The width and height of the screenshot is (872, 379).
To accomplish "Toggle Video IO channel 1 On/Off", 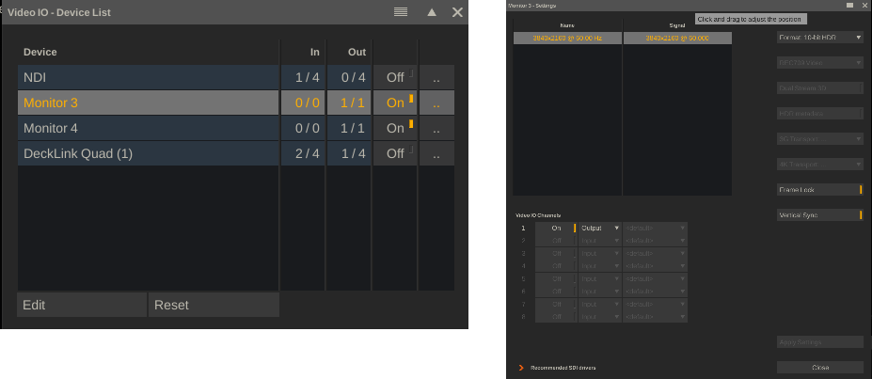I will tap(556, 228).
